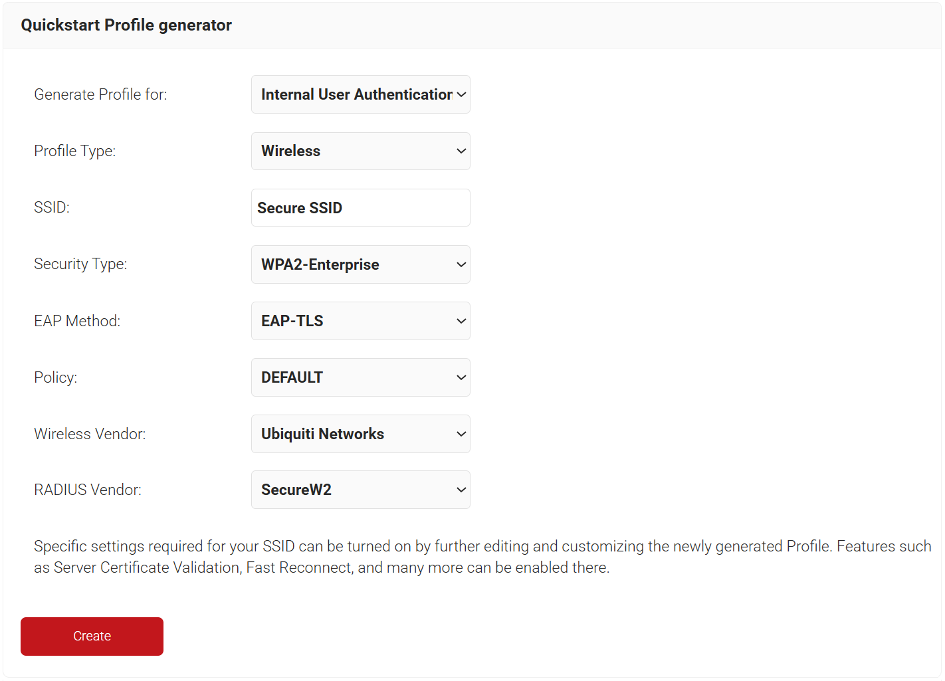The height and width of the screenshot is (681, 945).
Task: Click the "SSID:" label text
Action: tap(52, 207)
